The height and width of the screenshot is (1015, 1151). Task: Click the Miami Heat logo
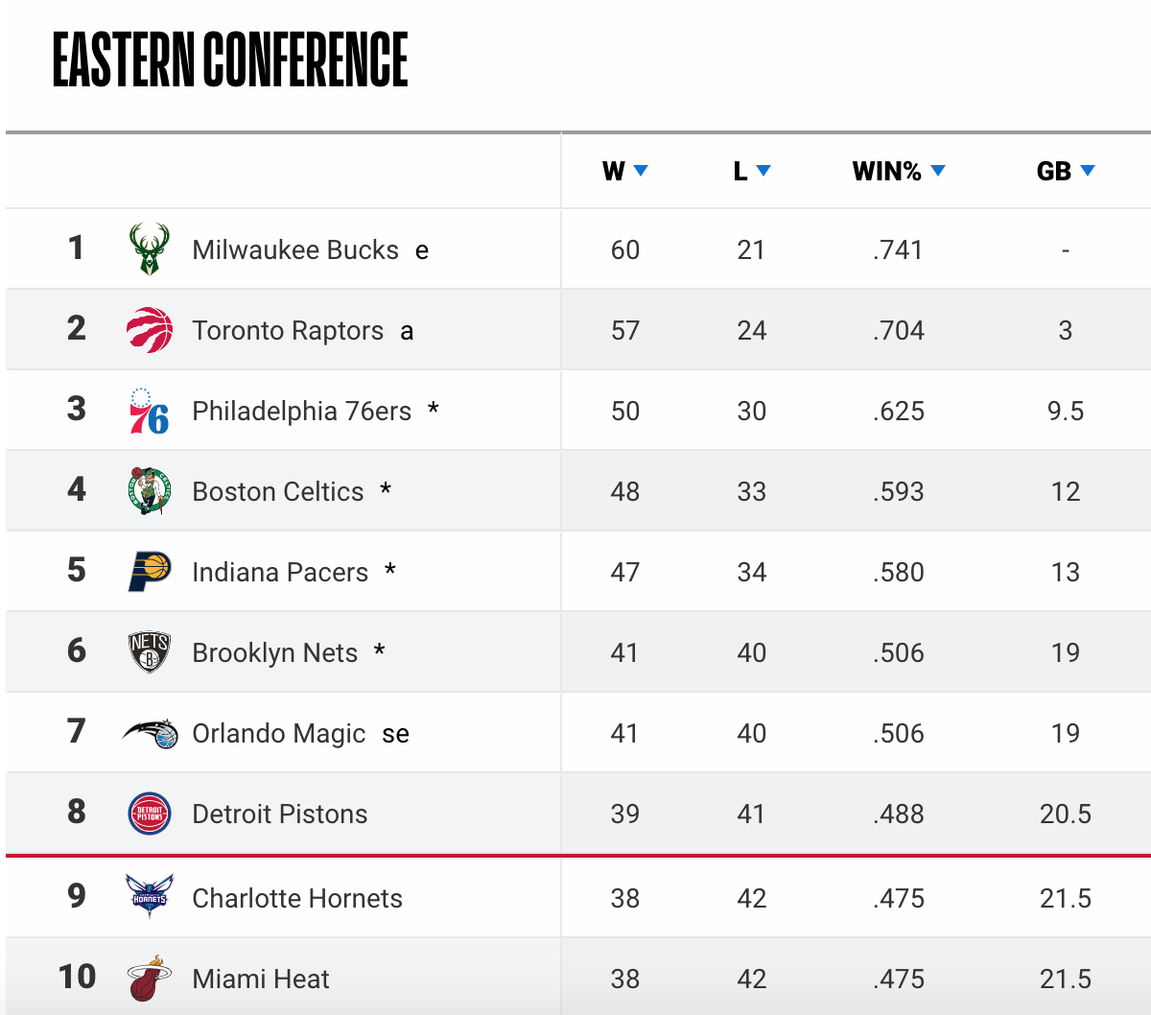coord(150,979)
